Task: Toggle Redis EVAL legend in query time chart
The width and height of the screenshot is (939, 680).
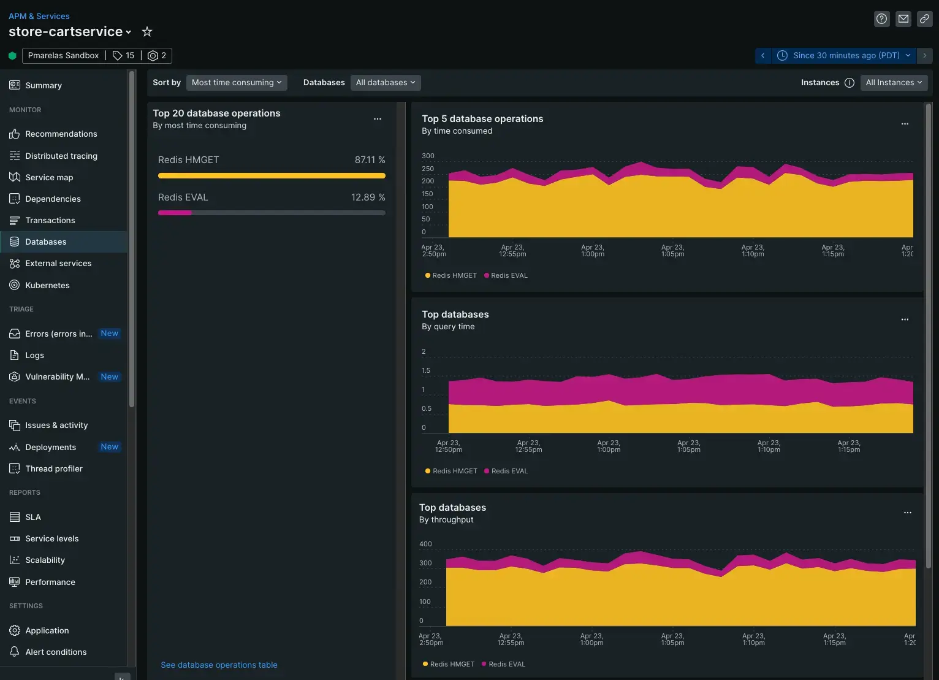Action: point(506,472)
